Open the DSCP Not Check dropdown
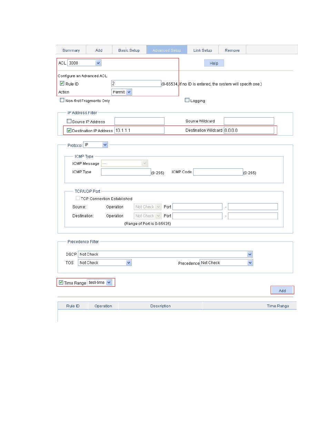The height and width of the screenshot is (447, 329). pyautogui.click(x=166, y=254)
